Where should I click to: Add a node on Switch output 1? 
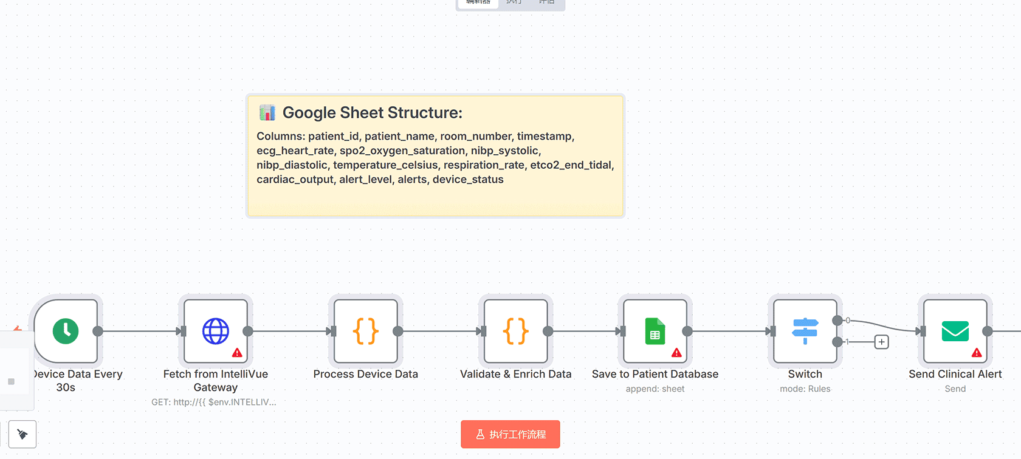(881, 342)
